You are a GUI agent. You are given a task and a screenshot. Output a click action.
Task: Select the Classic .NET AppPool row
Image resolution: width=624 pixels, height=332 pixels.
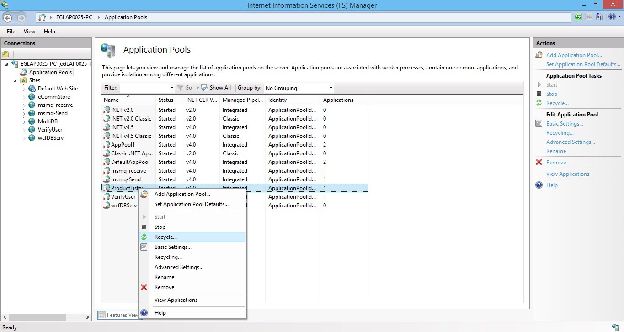tap(235, 153)
